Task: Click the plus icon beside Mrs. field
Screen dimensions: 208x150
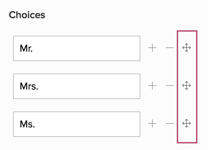Action: click(x=152, y=86)
